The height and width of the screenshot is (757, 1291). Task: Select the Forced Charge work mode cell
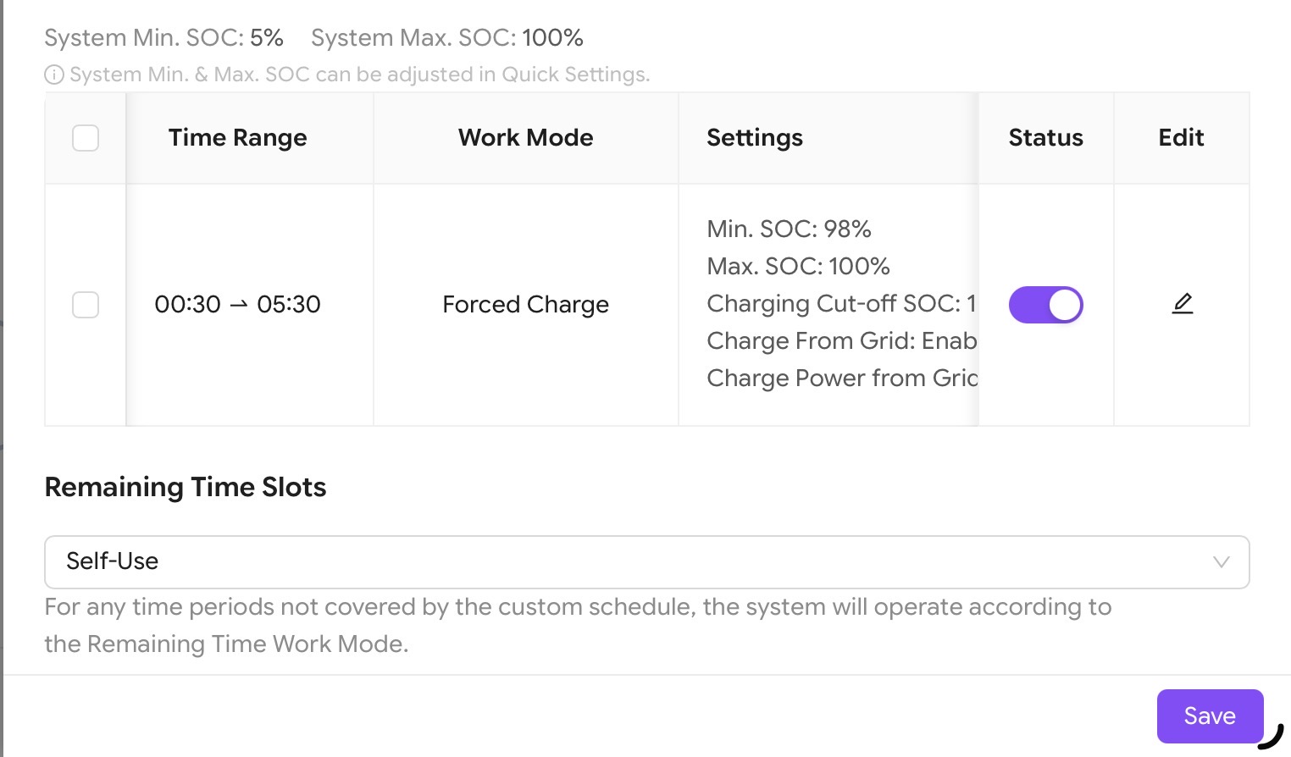[525, 305]
